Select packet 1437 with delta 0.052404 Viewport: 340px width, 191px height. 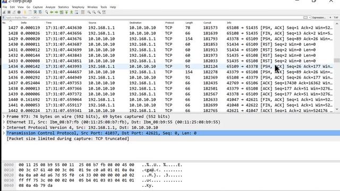[x=168, y=83]
